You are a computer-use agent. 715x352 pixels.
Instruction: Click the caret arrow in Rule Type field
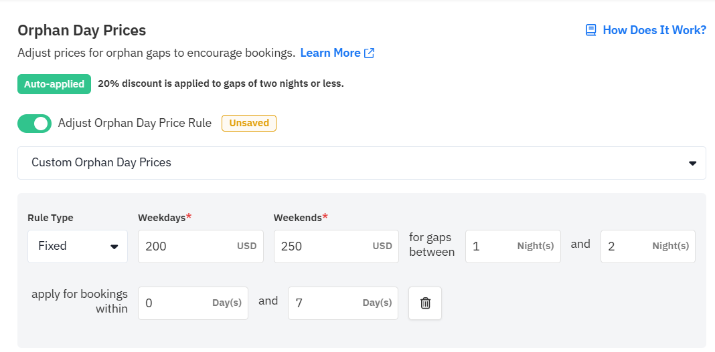[x=114, y=246]
